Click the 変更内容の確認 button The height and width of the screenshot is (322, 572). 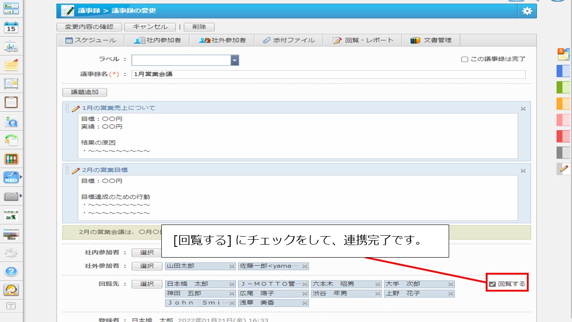[89, 27]
